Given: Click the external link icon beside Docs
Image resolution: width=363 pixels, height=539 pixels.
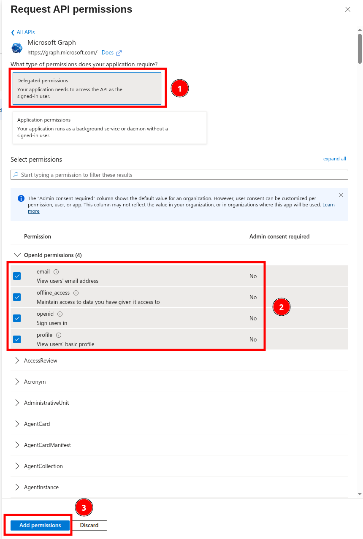Looking at the screenshot, I should (119, 53).
